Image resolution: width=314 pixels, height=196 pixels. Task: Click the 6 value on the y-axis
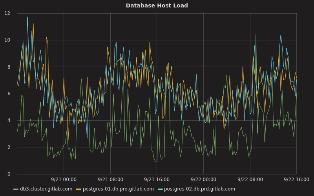tap(9, 94)
